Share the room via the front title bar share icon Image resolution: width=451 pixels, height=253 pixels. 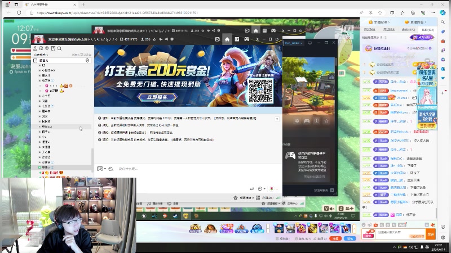[166, 39]
